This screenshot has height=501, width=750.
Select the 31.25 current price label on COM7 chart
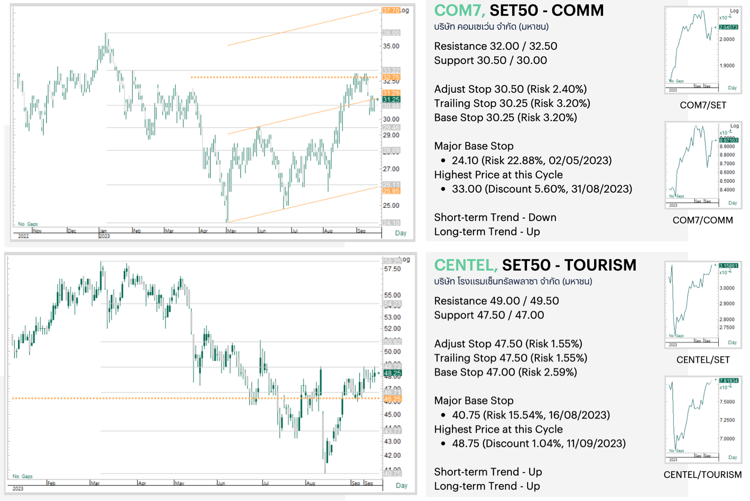[391, 100]
